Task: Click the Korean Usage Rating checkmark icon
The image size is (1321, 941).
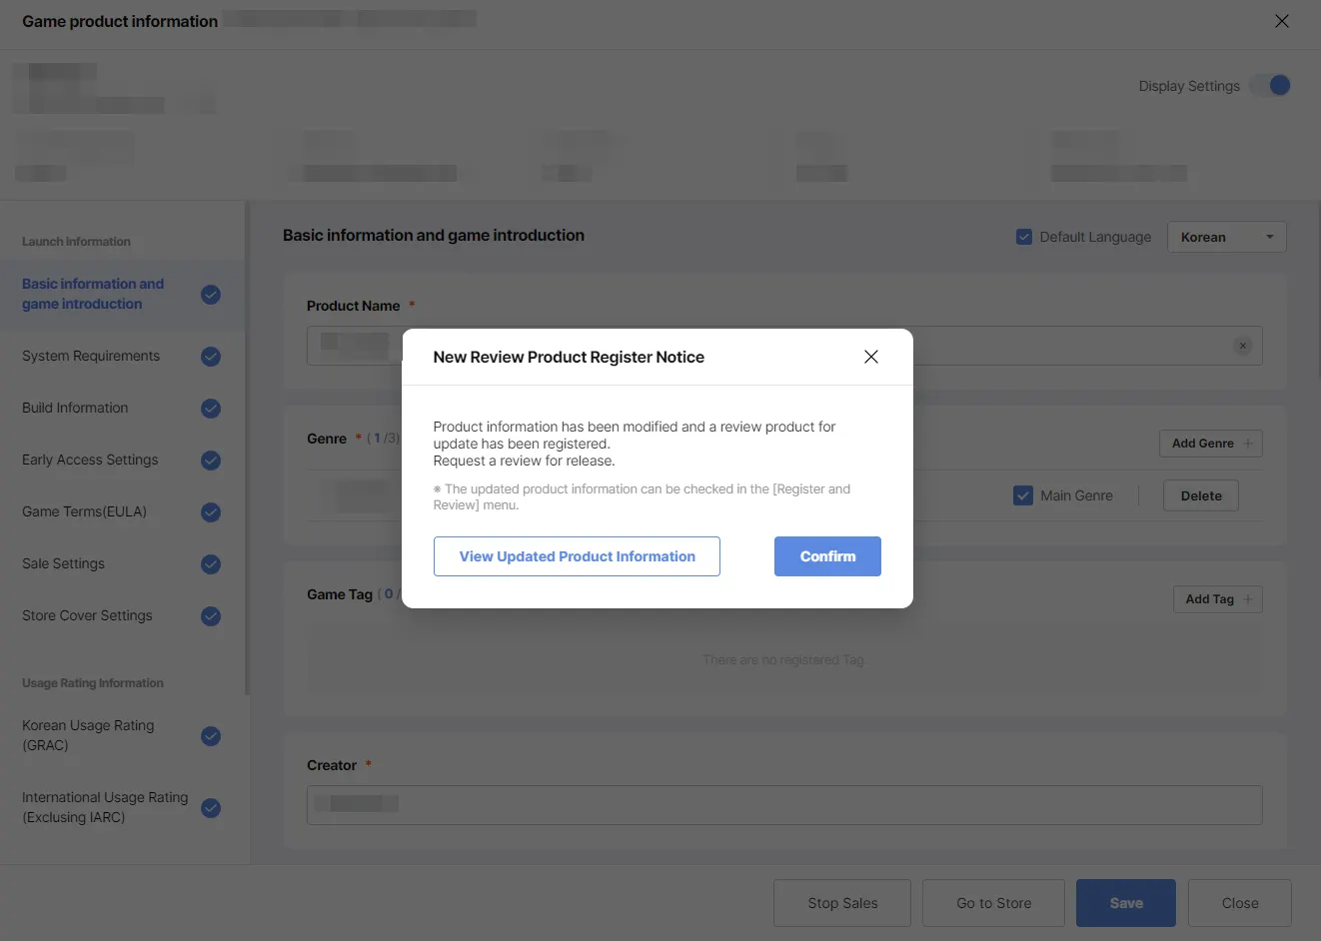Action: click(x=211, y=736)
